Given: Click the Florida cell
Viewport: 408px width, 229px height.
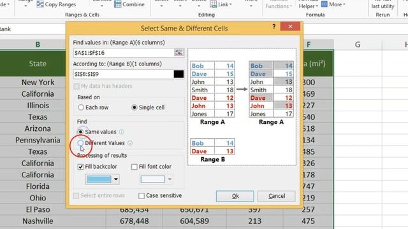Looking at the screenshot, I should (x=38, y=186).
